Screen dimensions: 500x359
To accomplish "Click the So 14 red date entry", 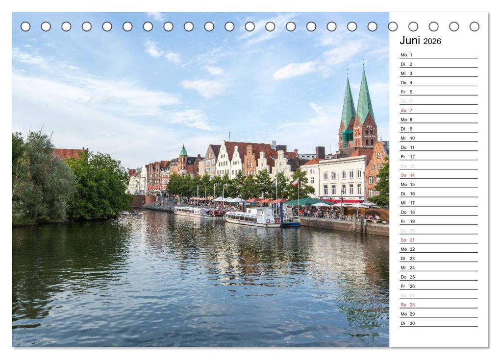I will coord(406,175).
